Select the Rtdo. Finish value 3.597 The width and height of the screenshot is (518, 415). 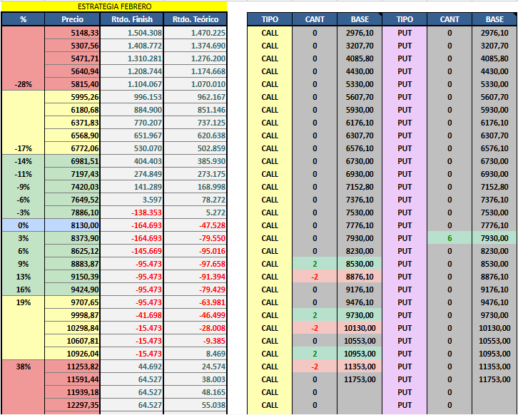click(x=132, y=200)
